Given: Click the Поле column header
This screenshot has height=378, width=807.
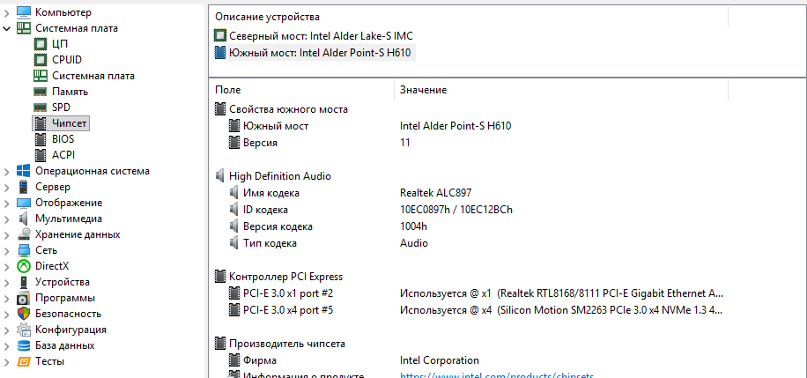Looking at the screenshot, I should click(227, 90).
